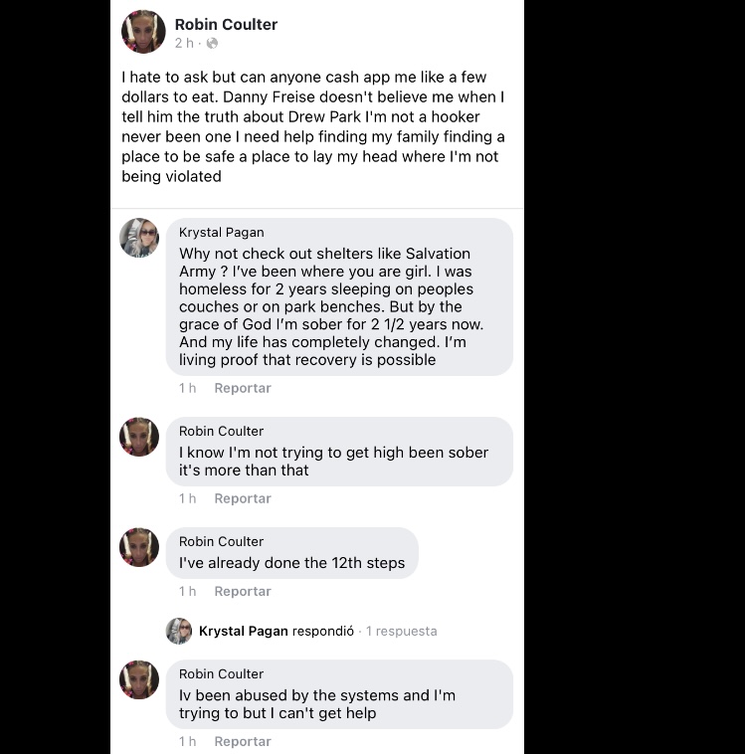Open Robin Coulter's name on the '12th steps' comment
The image size is (745, 754).
pos(221,541)
